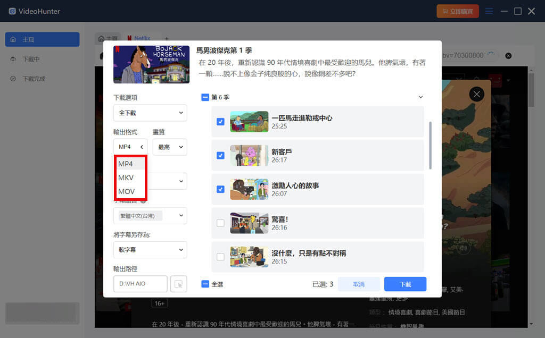Screen dimensions: 545x338
Task: Switch to the 主頁 home tab
Action: click(x=109, y=38)
